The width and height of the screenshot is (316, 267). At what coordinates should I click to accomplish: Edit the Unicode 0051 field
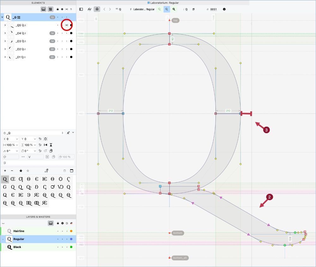pyautogui.click(x=213, y=9)
